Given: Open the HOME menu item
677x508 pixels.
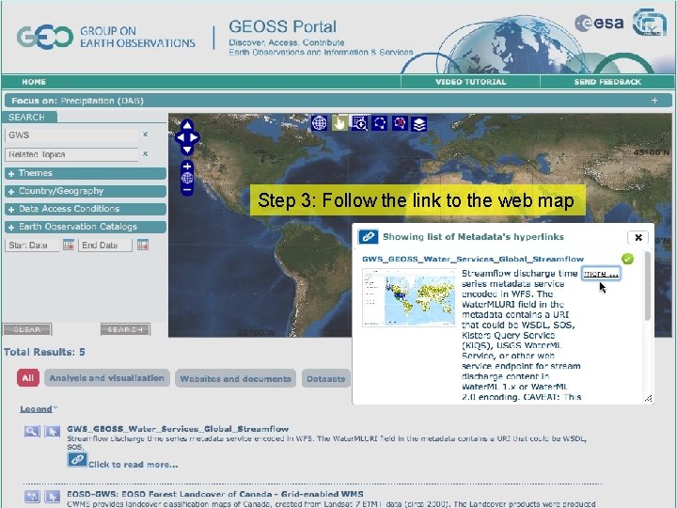Looking at the screenshot, I should point(34,82).
